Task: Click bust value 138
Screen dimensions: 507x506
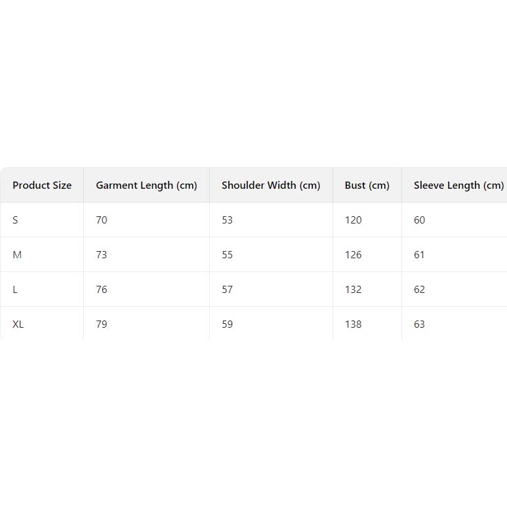Action: point(353,324)
